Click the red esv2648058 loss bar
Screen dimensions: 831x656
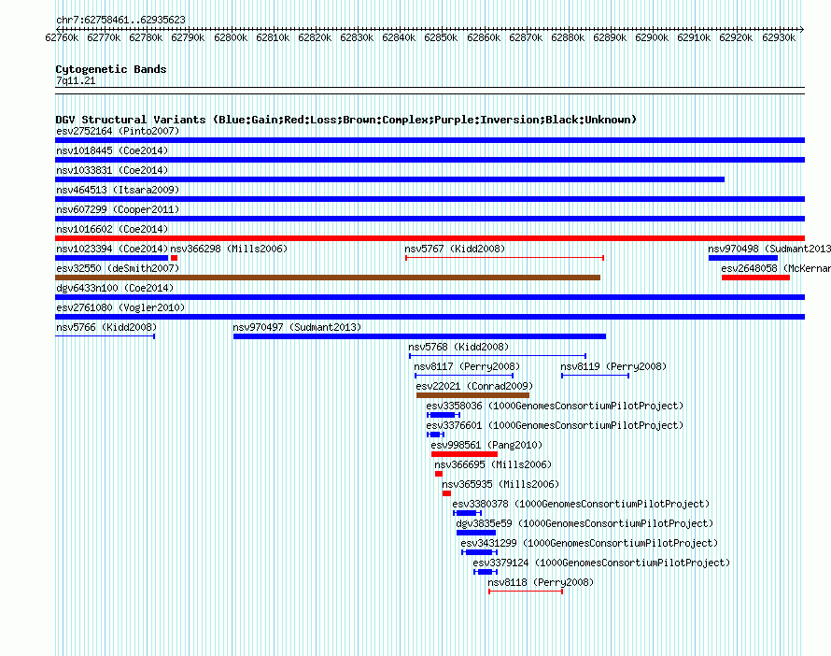click(755, 278)
